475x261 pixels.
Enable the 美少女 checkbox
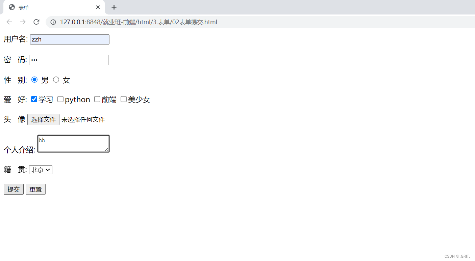click(x=124, y=99)
